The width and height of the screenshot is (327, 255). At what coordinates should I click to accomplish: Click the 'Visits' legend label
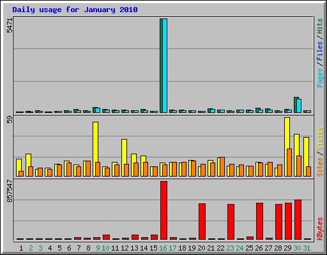click(320, 138)
